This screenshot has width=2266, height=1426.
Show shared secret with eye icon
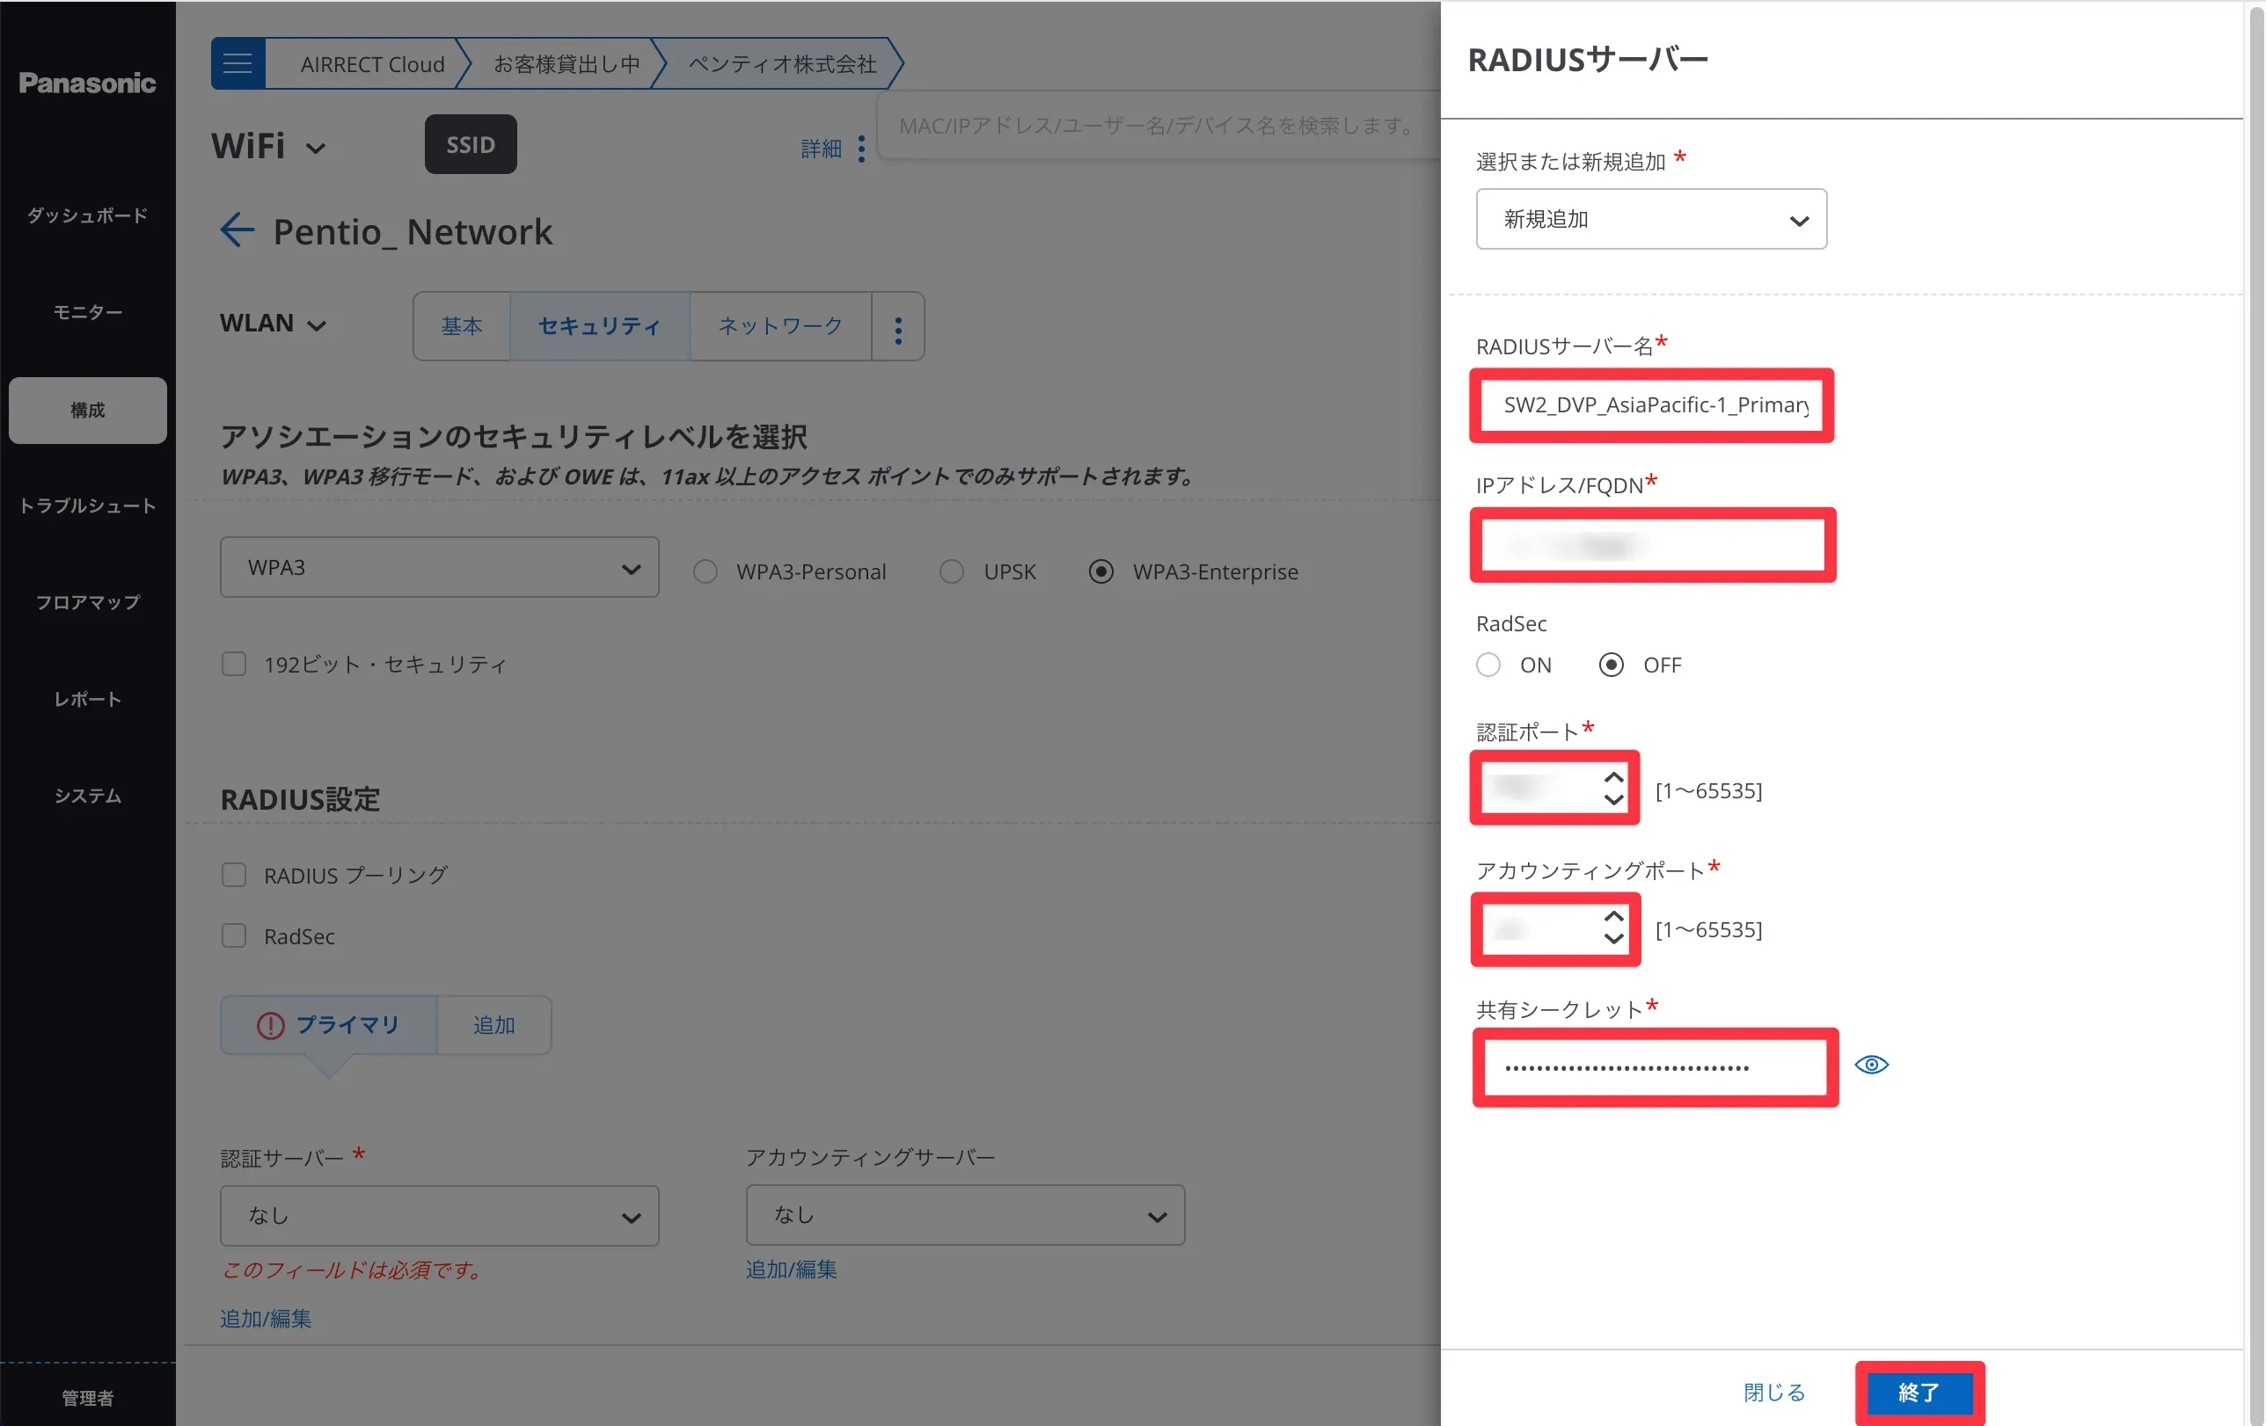coord(1871,1065)
